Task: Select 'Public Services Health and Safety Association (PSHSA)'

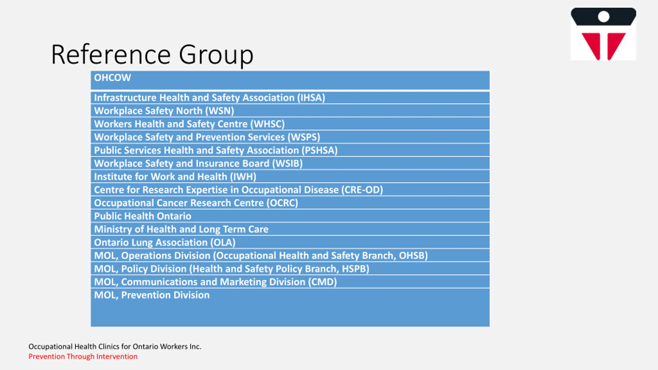Action: coord(290,150)
